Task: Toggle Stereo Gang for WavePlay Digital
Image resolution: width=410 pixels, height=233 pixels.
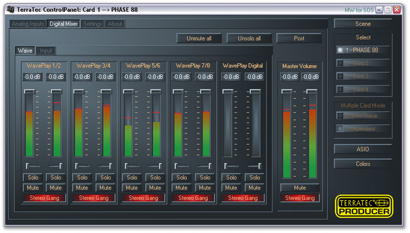Action: pyautogui.click(x=243, y=198)
